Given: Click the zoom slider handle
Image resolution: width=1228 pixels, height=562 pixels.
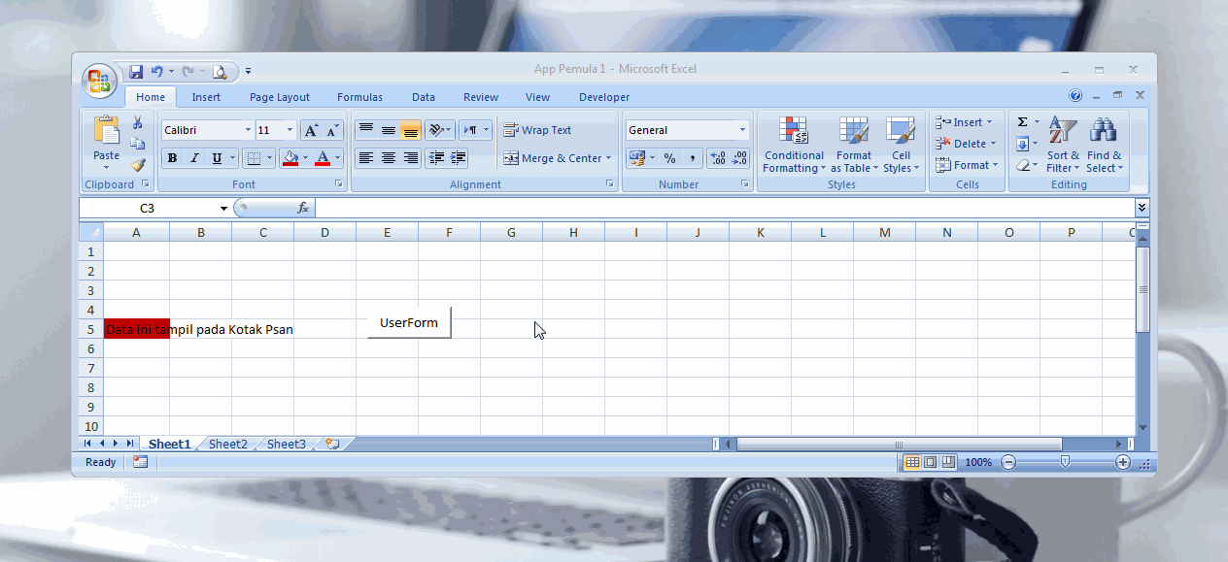Looking at the screenshot, I should (1066, 462).
